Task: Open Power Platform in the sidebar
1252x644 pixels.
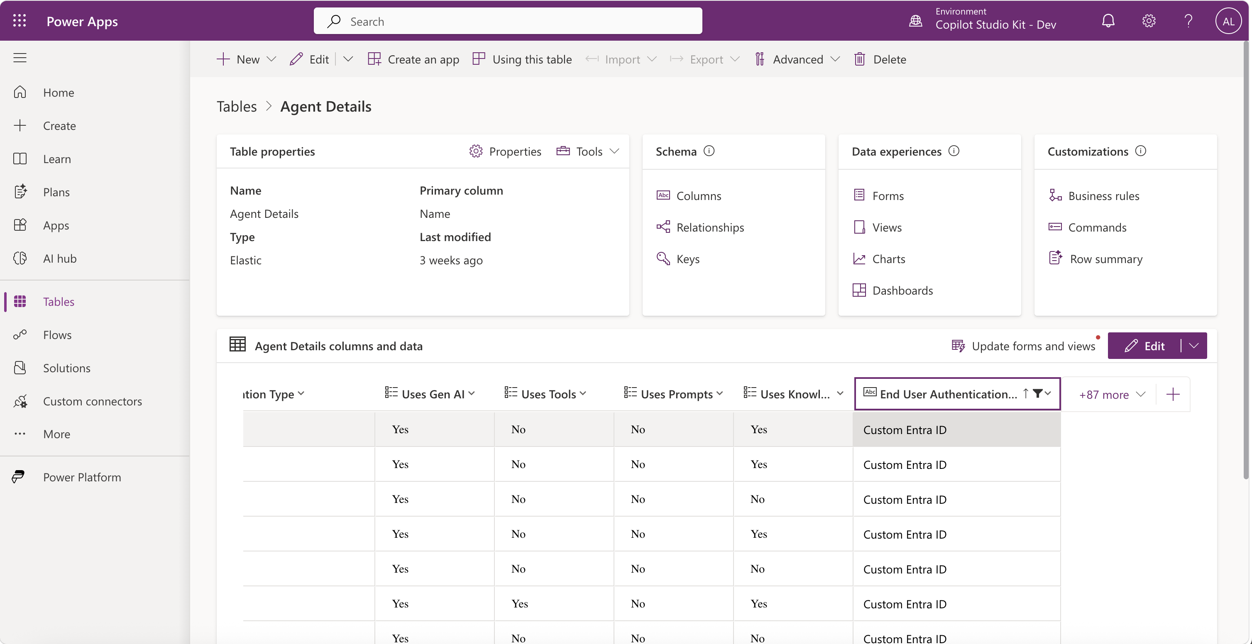Action: tap(82, 477)
